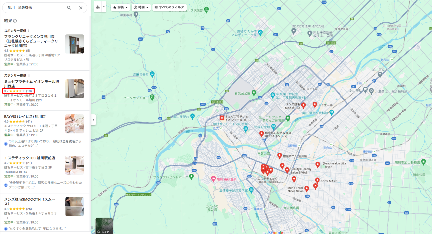Click the search magnifier icon
The height and width of the screenshot is (234, 432).
point(69,8)
